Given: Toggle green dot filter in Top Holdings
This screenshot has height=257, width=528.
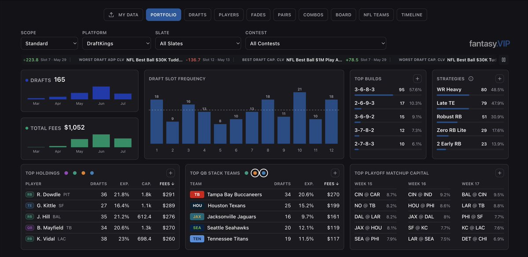Looking at the screenshot, I should pos(75,173).
